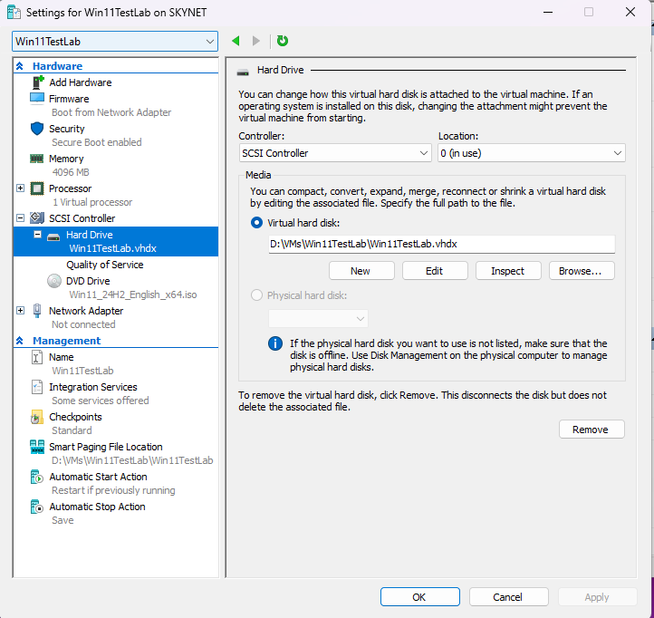
Task: Click the green refresh icon
Action: (x=283, y=41)
